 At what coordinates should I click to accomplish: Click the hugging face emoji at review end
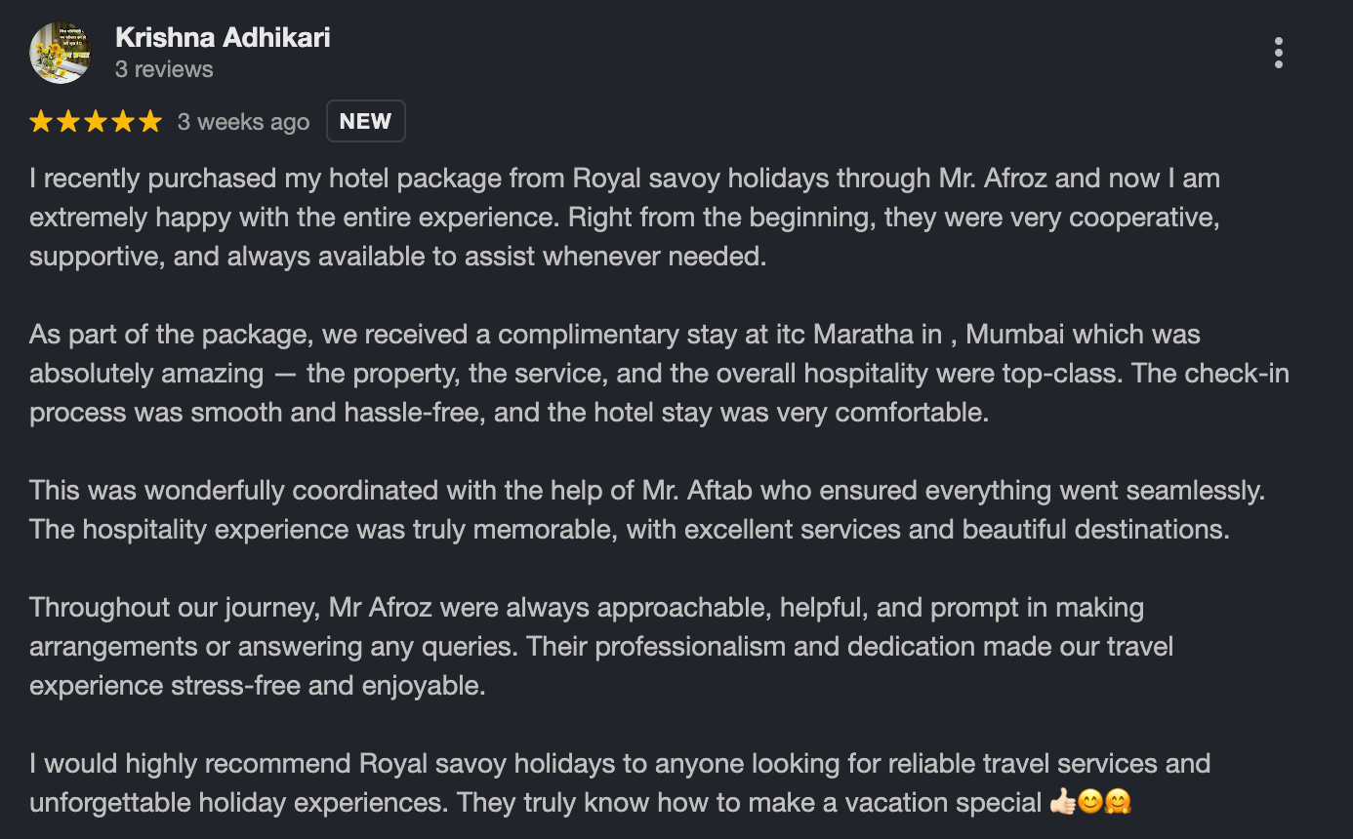click(1117, 803)
